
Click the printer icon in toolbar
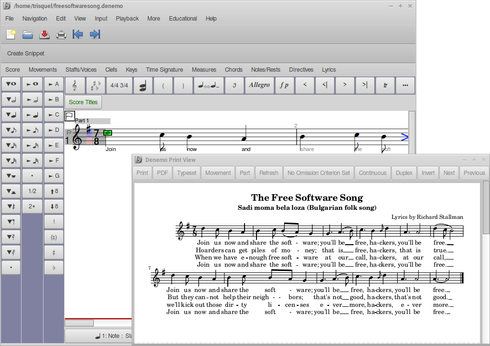click(x=61, y=34)
